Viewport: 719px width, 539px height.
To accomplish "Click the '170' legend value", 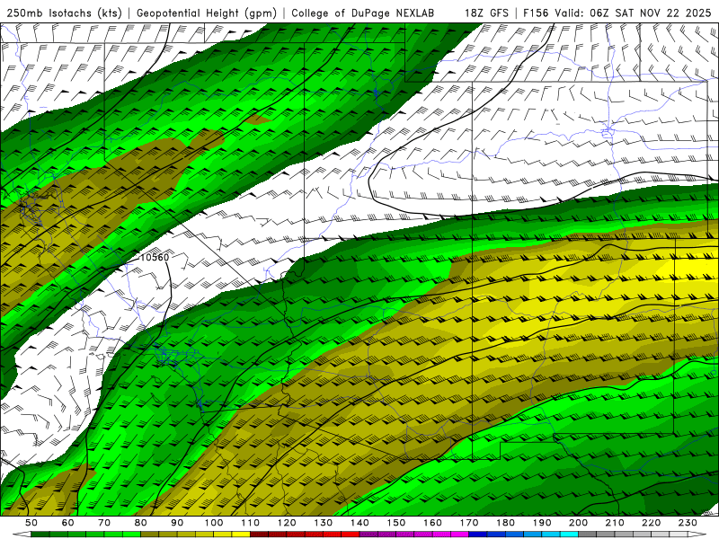I will coord(469,523).
